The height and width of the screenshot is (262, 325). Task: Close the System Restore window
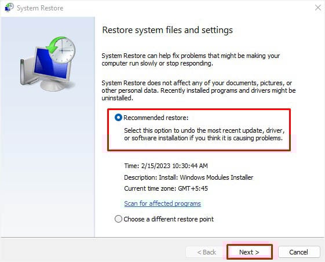317,8
